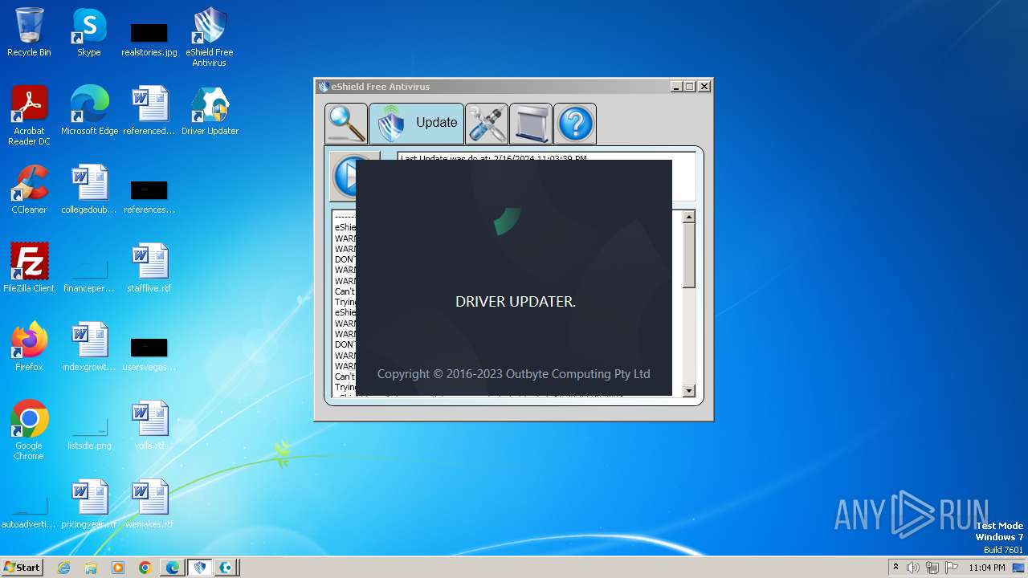The width and height of the screenshot is (1028, 578).
Task: Open volume control tray icon
Action: point(913,568)
